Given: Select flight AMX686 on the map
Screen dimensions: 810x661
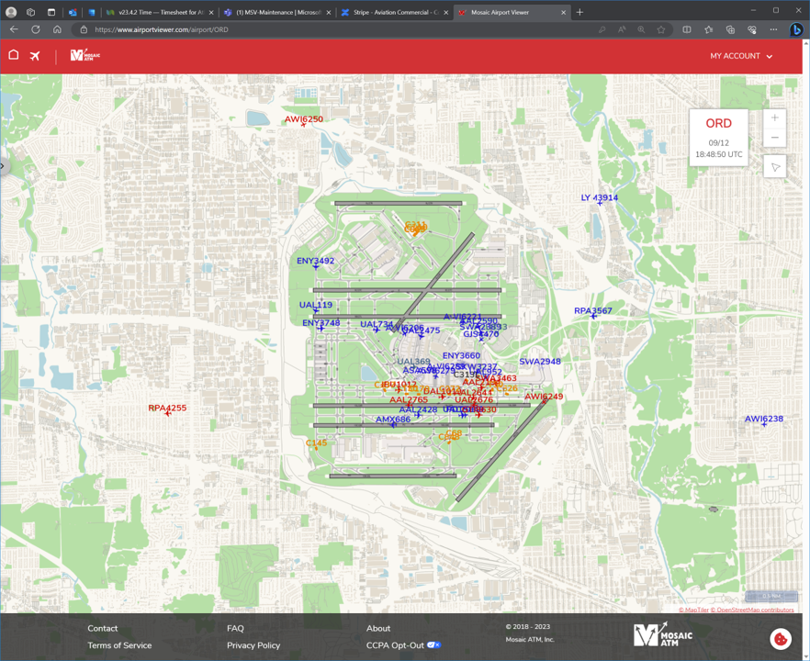Looking at the screenshot, I should [393, 420].
